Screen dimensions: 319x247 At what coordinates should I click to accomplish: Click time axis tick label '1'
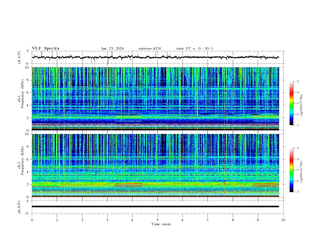[x=57, y=220]
